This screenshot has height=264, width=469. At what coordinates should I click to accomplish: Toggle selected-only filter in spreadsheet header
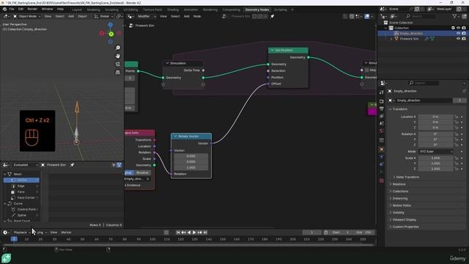(x=114, y=165)
